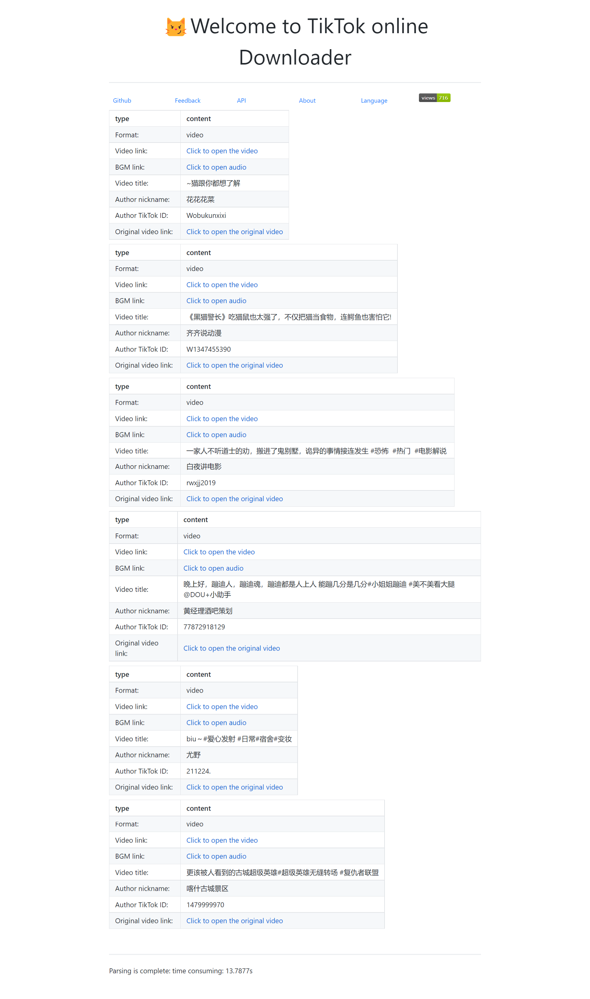Open the Language switcher link
Image resolution: width=590 pixels, height=999 pixels.
click(374, 100)
